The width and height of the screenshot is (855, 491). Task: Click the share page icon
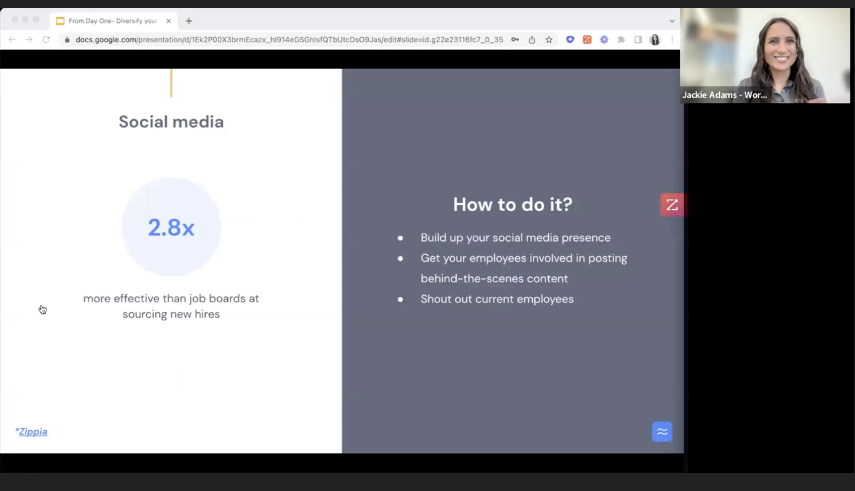click(532, 40)
